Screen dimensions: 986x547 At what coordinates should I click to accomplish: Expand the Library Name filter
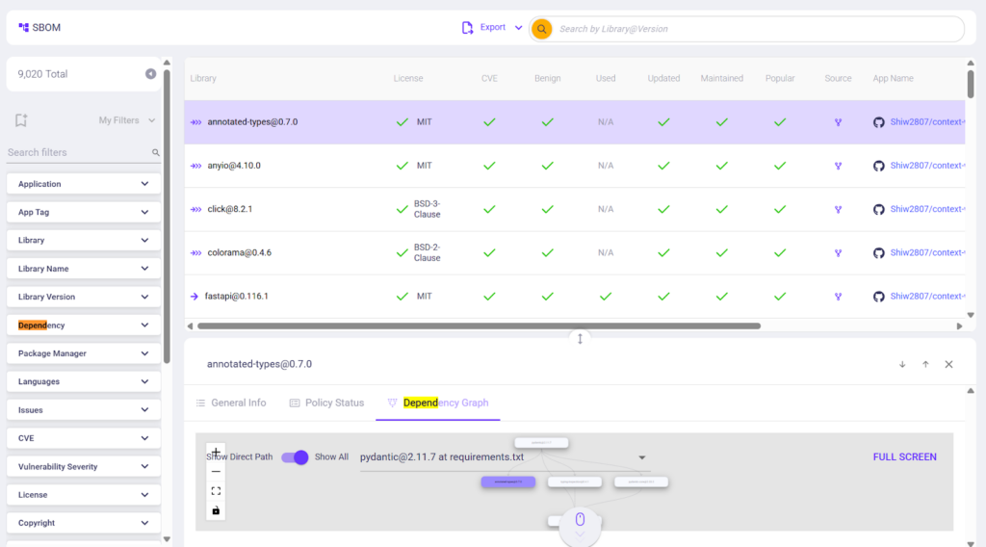click(x=83, y=269)
